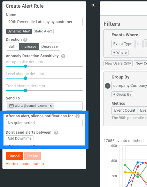Open silence notifications help icon

[x=77, y=116]
